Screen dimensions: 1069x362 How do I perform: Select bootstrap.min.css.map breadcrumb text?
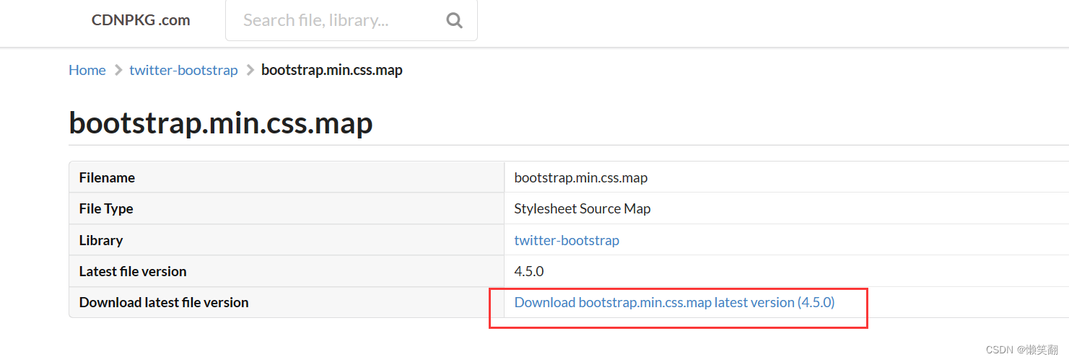(x=332, y=70)
